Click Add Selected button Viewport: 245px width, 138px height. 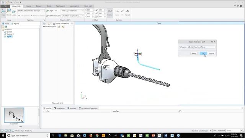(x=24, y=16)
